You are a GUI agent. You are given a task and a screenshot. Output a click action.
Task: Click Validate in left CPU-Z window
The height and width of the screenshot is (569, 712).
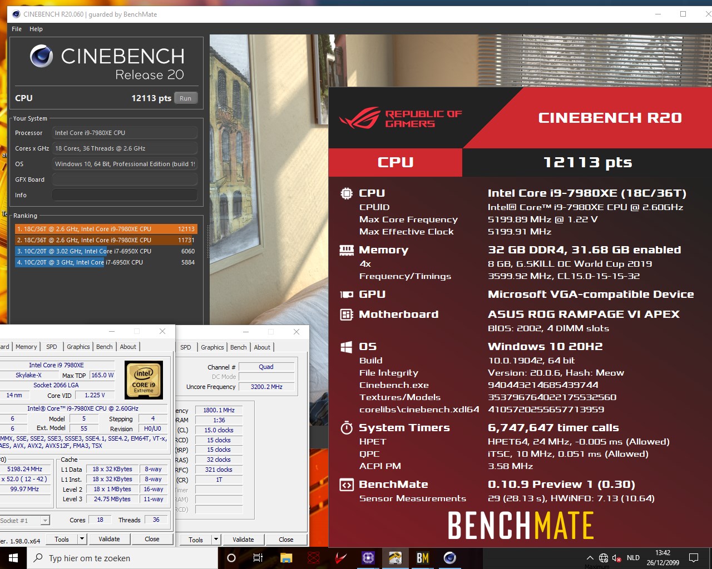pos(109,539)
